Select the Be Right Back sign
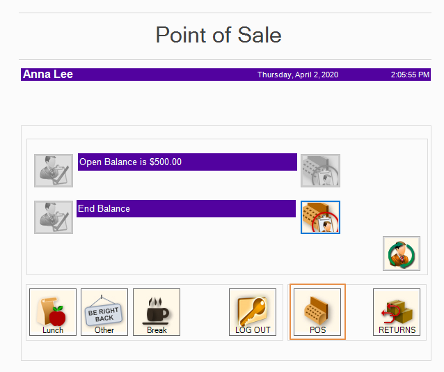This screenshot has height=372, width=444. pyautogui.click(x=104, y=312)
